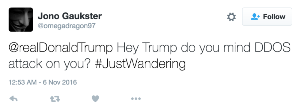
Task: Visit the @omegadragon97 handle
Action: [67, 26]
